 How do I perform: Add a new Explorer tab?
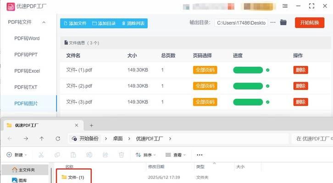tap(91, 126)
